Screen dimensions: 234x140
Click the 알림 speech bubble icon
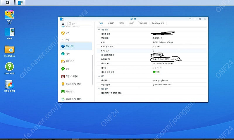[x=63, y=69]
